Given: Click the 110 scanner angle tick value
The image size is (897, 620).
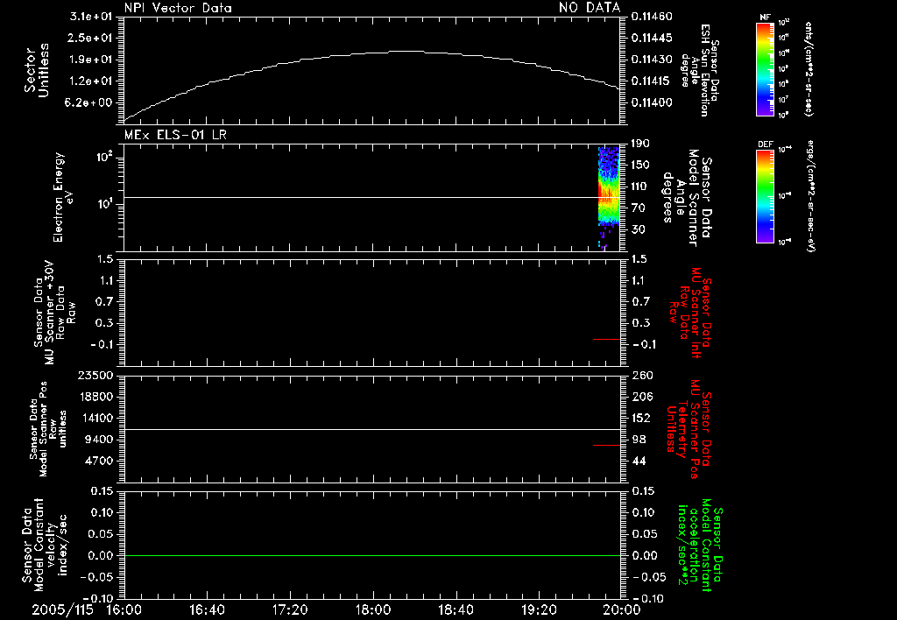Looking at the screenshot, I should tap(640, 187).
